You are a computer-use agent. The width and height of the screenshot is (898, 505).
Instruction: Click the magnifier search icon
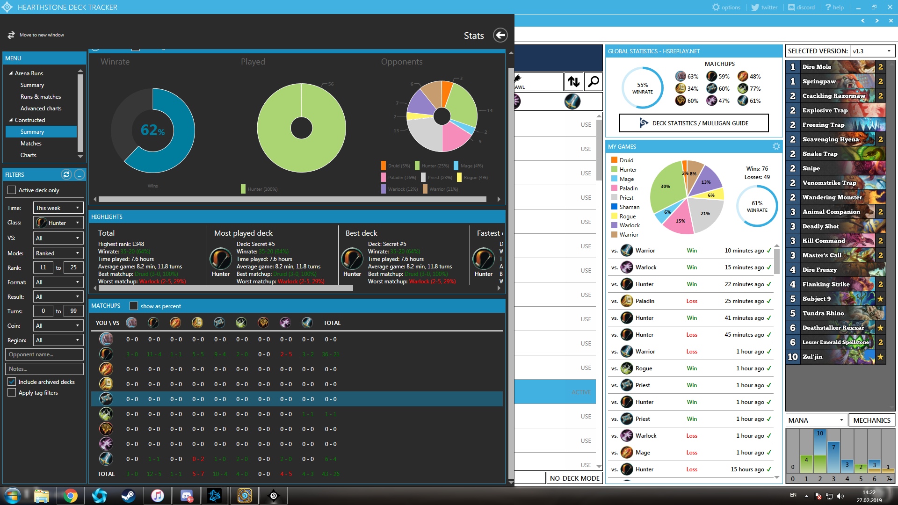(594, 82)
